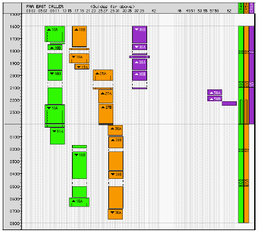
Task: Click the 0800 time label
Action: coord(14,223)
